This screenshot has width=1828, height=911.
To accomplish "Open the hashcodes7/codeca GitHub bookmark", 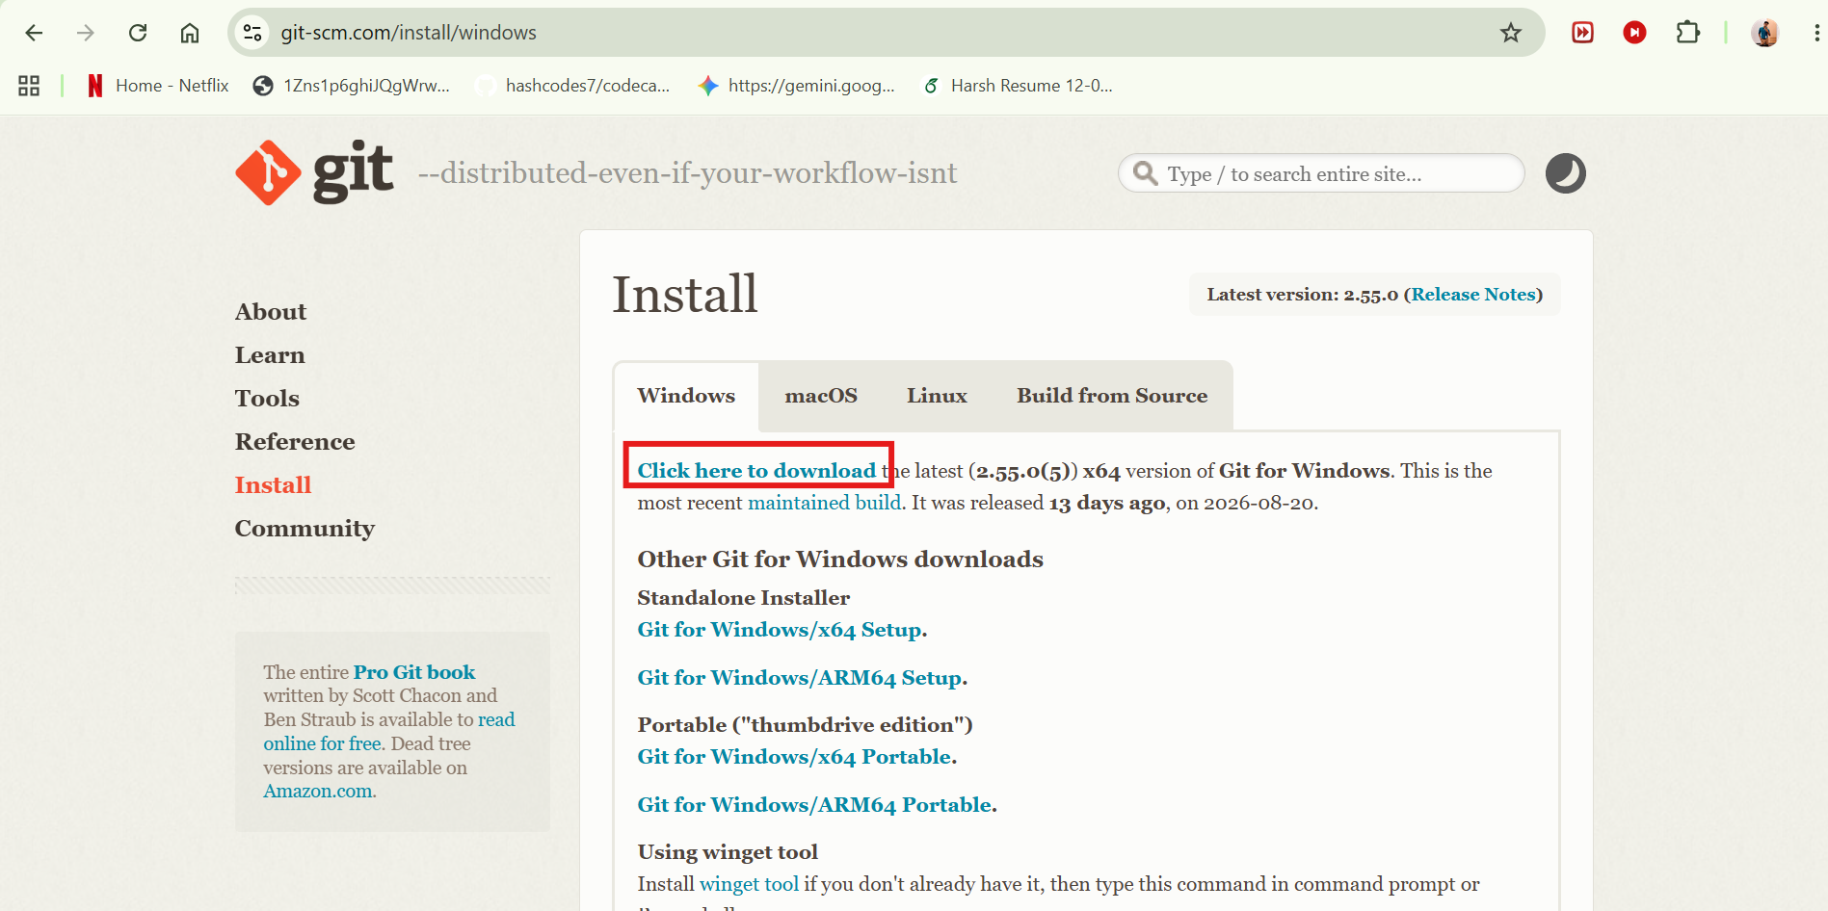I will pyautogui.click(x=573, y=86).
